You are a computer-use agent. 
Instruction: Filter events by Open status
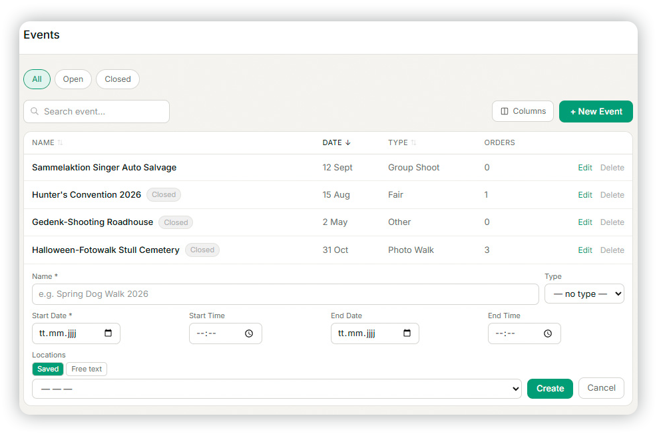coord(73,79)
